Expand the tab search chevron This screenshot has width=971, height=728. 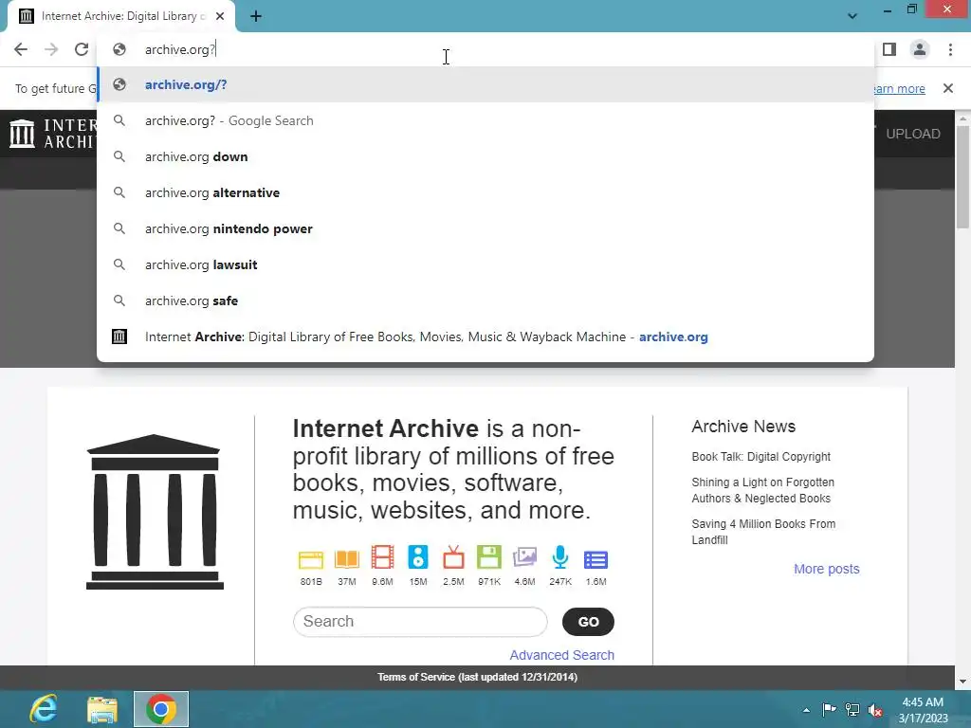tap(852, 16)
